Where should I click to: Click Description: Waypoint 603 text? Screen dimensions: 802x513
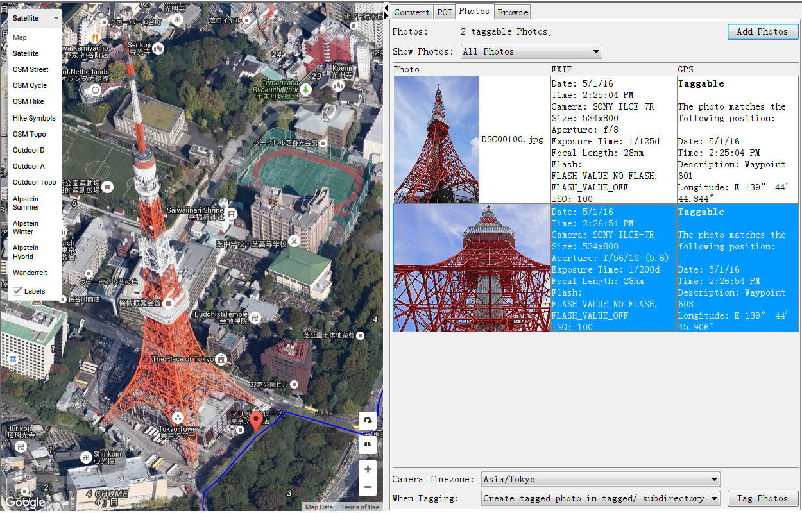coord(732,298)
